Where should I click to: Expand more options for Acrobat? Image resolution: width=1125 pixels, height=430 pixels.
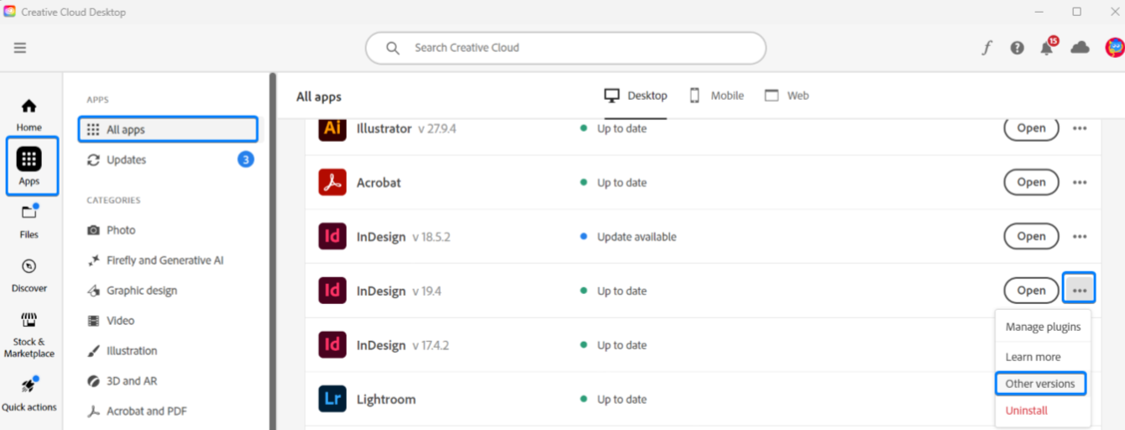click(x=1080, y=182)
